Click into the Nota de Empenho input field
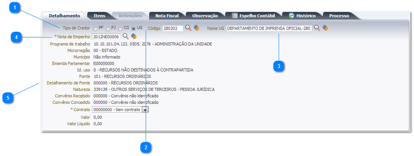The height and width of the screenshot is (156, 414). coord(107,36)
